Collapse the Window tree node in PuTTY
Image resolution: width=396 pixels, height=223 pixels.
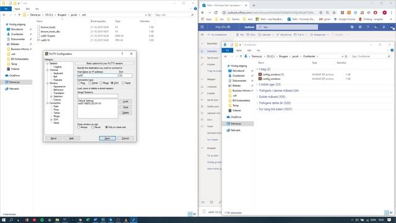pos(47,83)
